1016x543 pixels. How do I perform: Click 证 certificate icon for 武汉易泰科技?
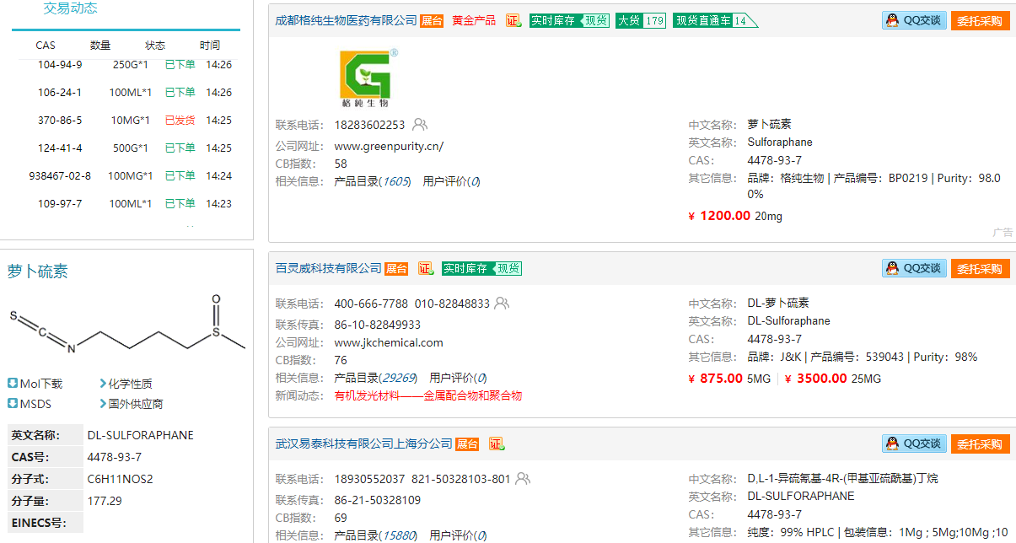(x=496, y=444)
